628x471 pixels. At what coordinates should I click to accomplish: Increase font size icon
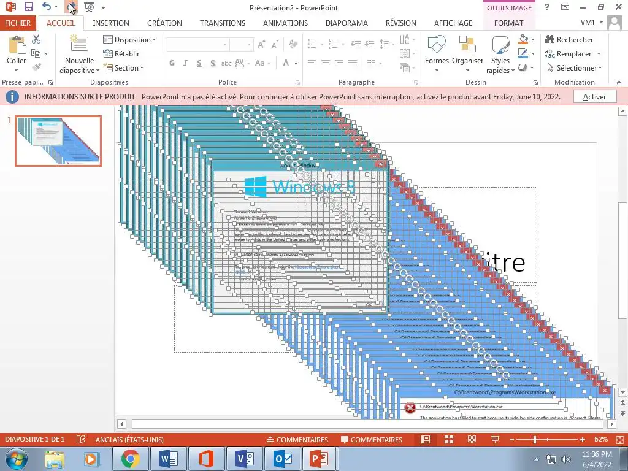[261, 44]
